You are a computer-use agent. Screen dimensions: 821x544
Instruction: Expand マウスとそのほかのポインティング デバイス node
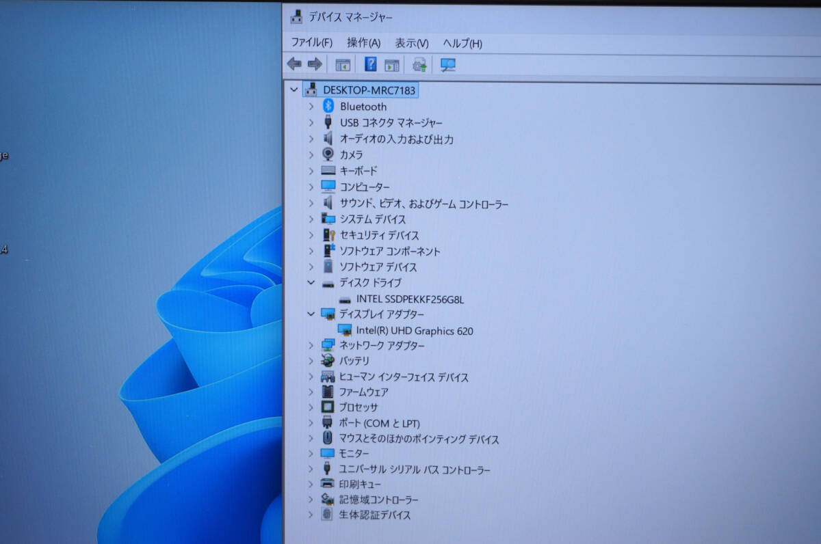coord(311,439)
